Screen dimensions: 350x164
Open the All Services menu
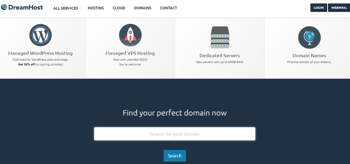click(x=66, y=8)
